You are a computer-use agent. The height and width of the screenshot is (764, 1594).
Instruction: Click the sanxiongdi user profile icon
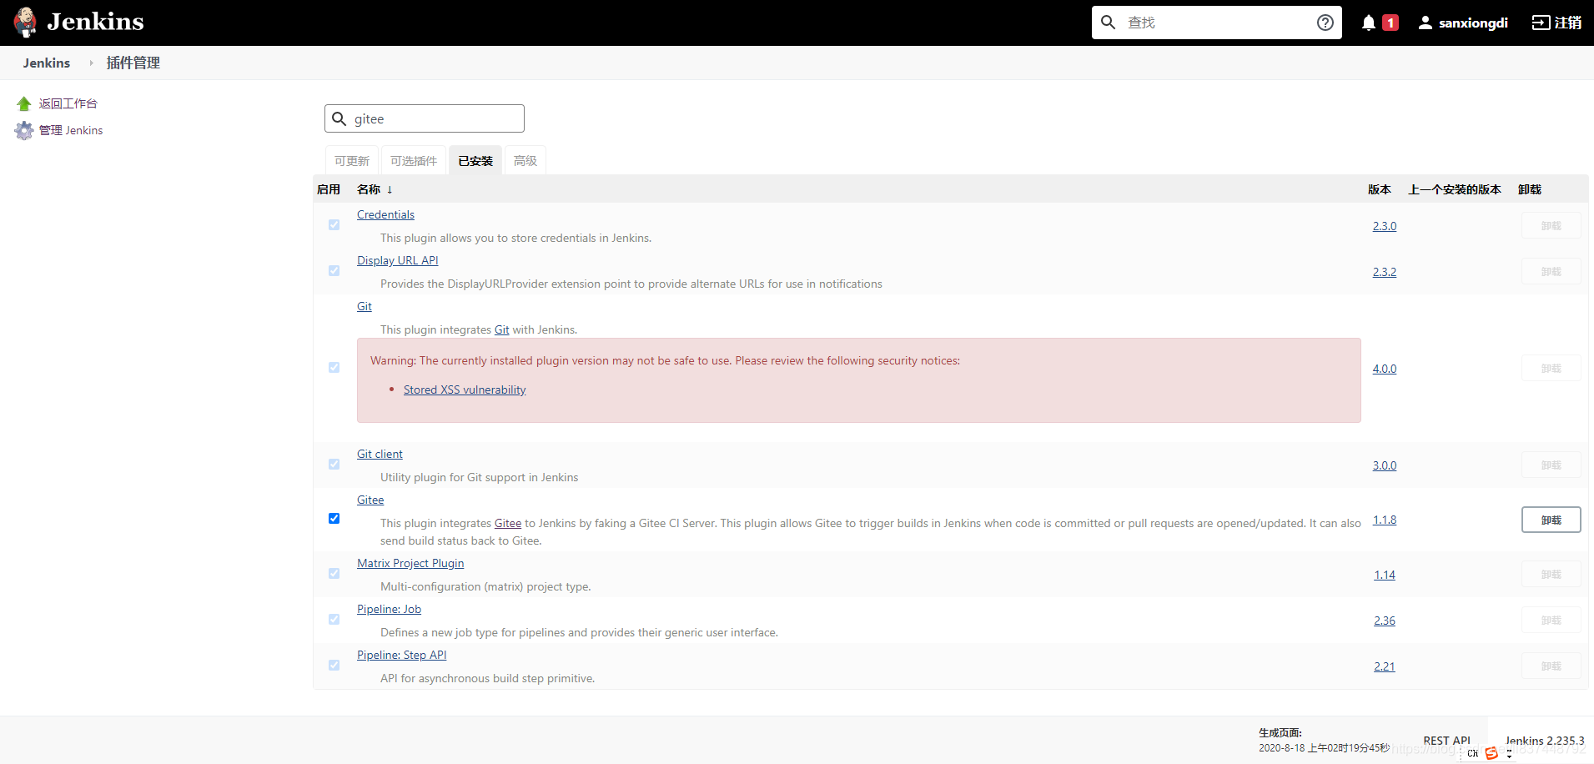1427,22
